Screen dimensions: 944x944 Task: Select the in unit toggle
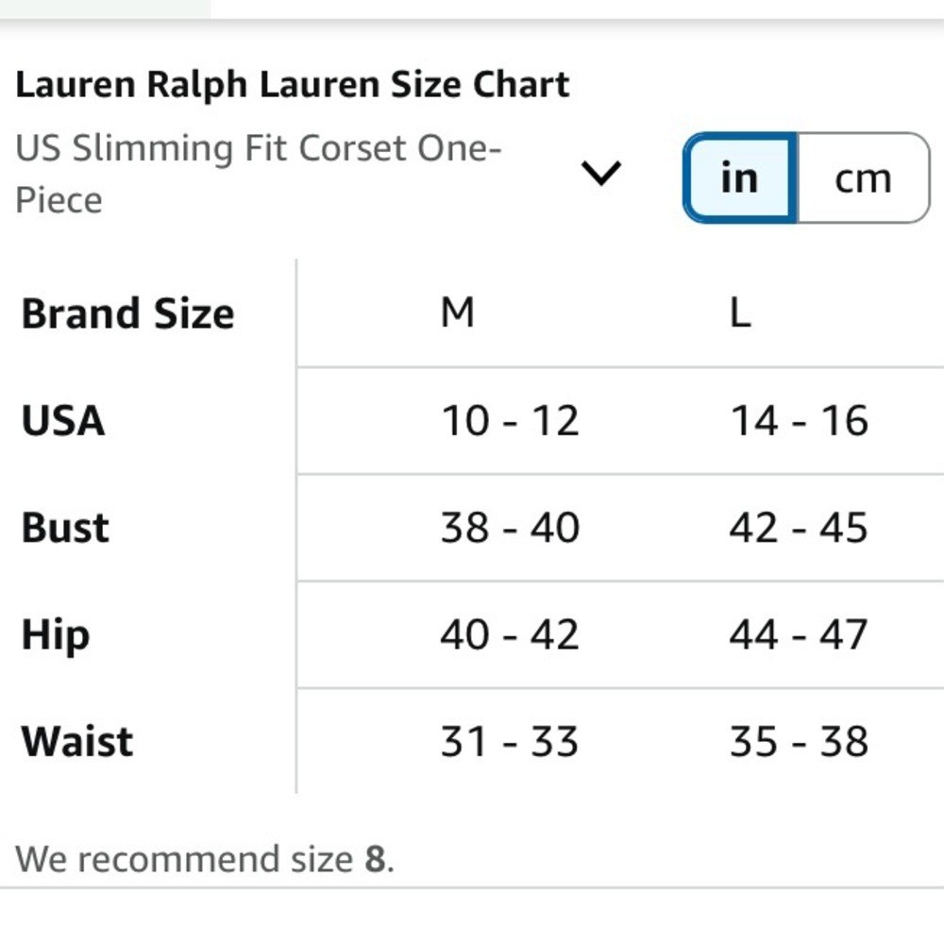(x=740, y=178)
